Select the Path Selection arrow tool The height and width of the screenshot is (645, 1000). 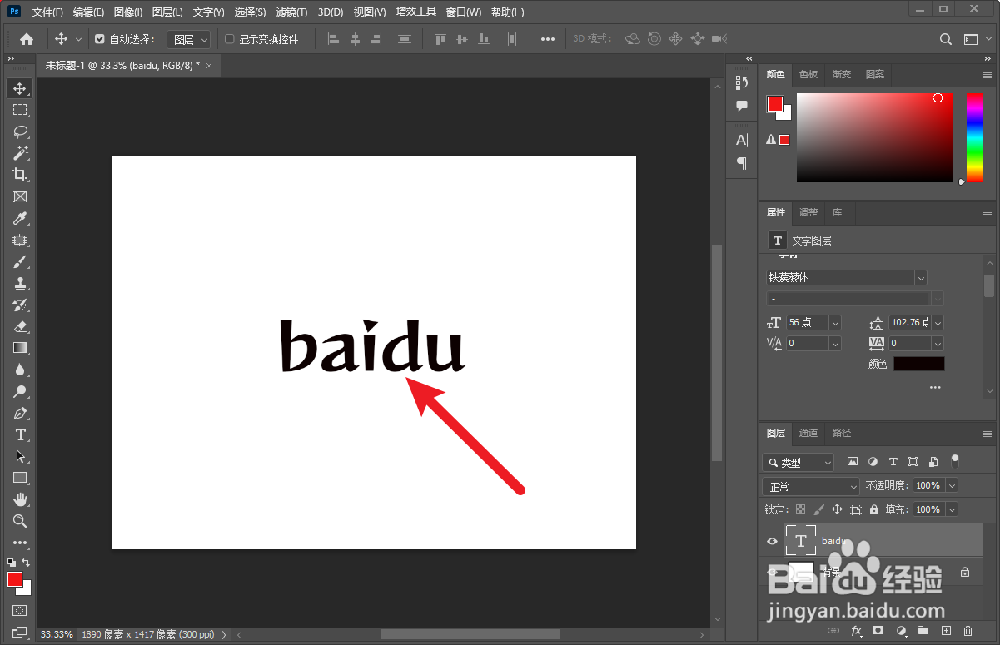pyautogui.click(x=20, y=456)
